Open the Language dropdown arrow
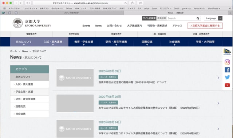The width and height of the screenshot is (233, 138). tap(220, 18)
